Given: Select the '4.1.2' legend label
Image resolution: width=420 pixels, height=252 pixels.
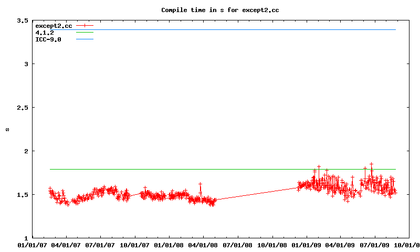Looking at the screenshot, I should pyautogui.click(x=45, y=33).
